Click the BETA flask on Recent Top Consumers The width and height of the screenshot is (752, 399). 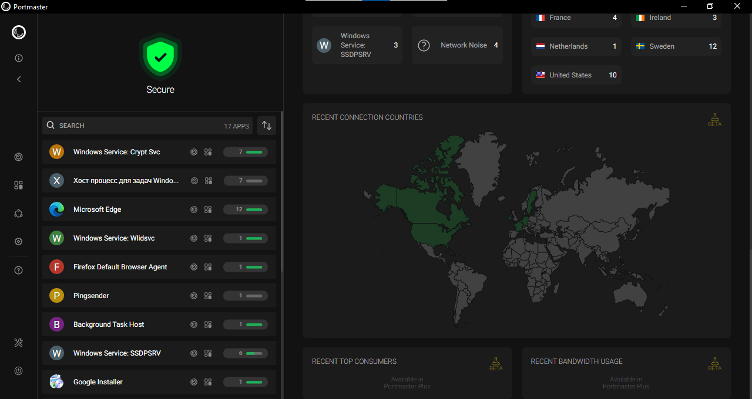click(x=496, y=364)
